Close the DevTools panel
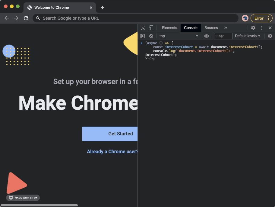The height and width of the screenshot is (207, 275). [x=270, y=28]
